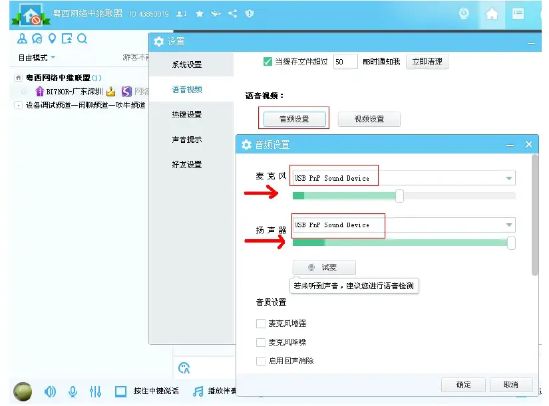The height and width of the screenshot is (406, 549).
Task: Click 视频设置 button
Action: coord(369,119)
